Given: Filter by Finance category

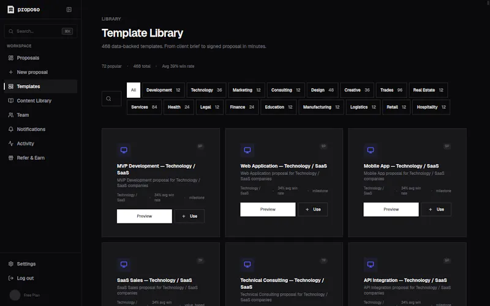Looking at the screenshot, I should click(242, 107).
